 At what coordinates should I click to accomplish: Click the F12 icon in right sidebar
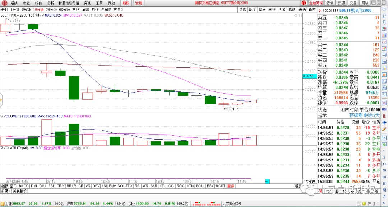[x=384, y=81]
